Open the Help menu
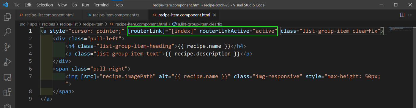Image resolution: width=416 pixels, height=108 pixels. coord(119,5)
